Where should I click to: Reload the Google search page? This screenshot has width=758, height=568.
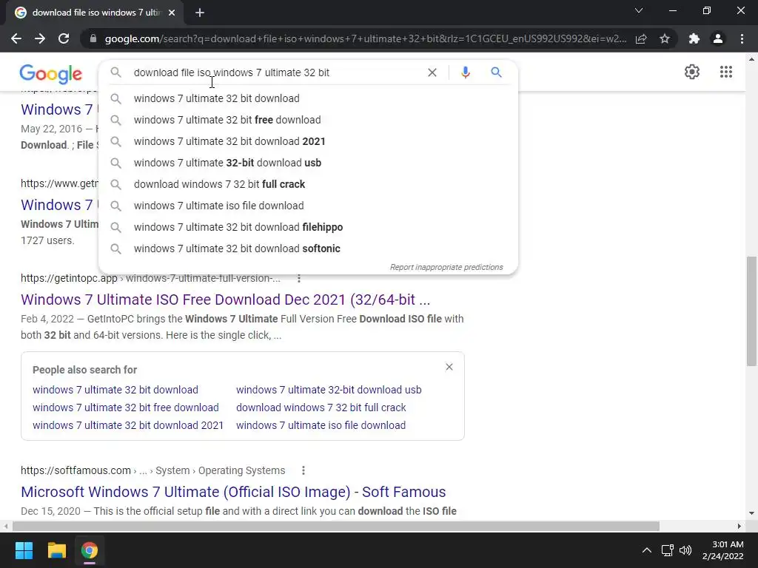pos(64,38)
